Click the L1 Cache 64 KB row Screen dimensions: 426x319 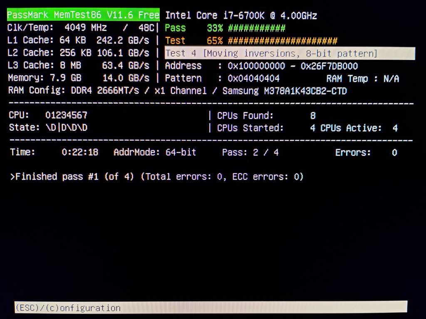click(x=78, y=40)
